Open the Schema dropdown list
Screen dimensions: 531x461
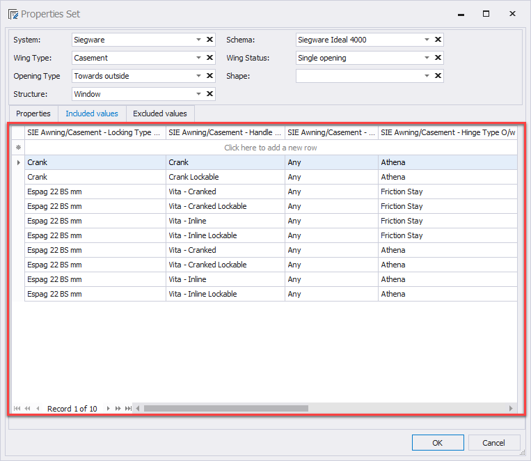point(427,40)
